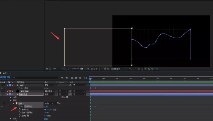
Task: Click the 蒙版 1 mask color swatch
Action: click(x=16, y=103)
